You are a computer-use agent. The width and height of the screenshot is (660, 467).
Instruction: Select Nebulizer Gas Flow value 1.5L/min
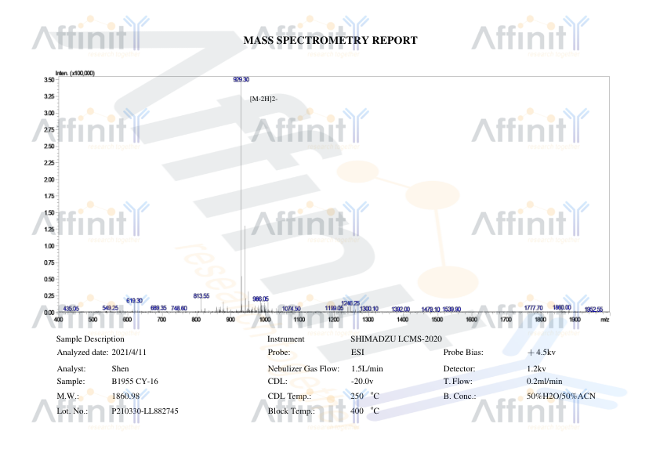click(367, 369)
